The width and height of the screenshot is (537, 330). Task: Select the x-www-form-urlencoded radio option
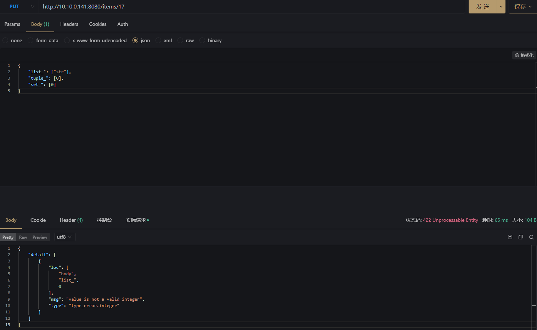(67, 40)
